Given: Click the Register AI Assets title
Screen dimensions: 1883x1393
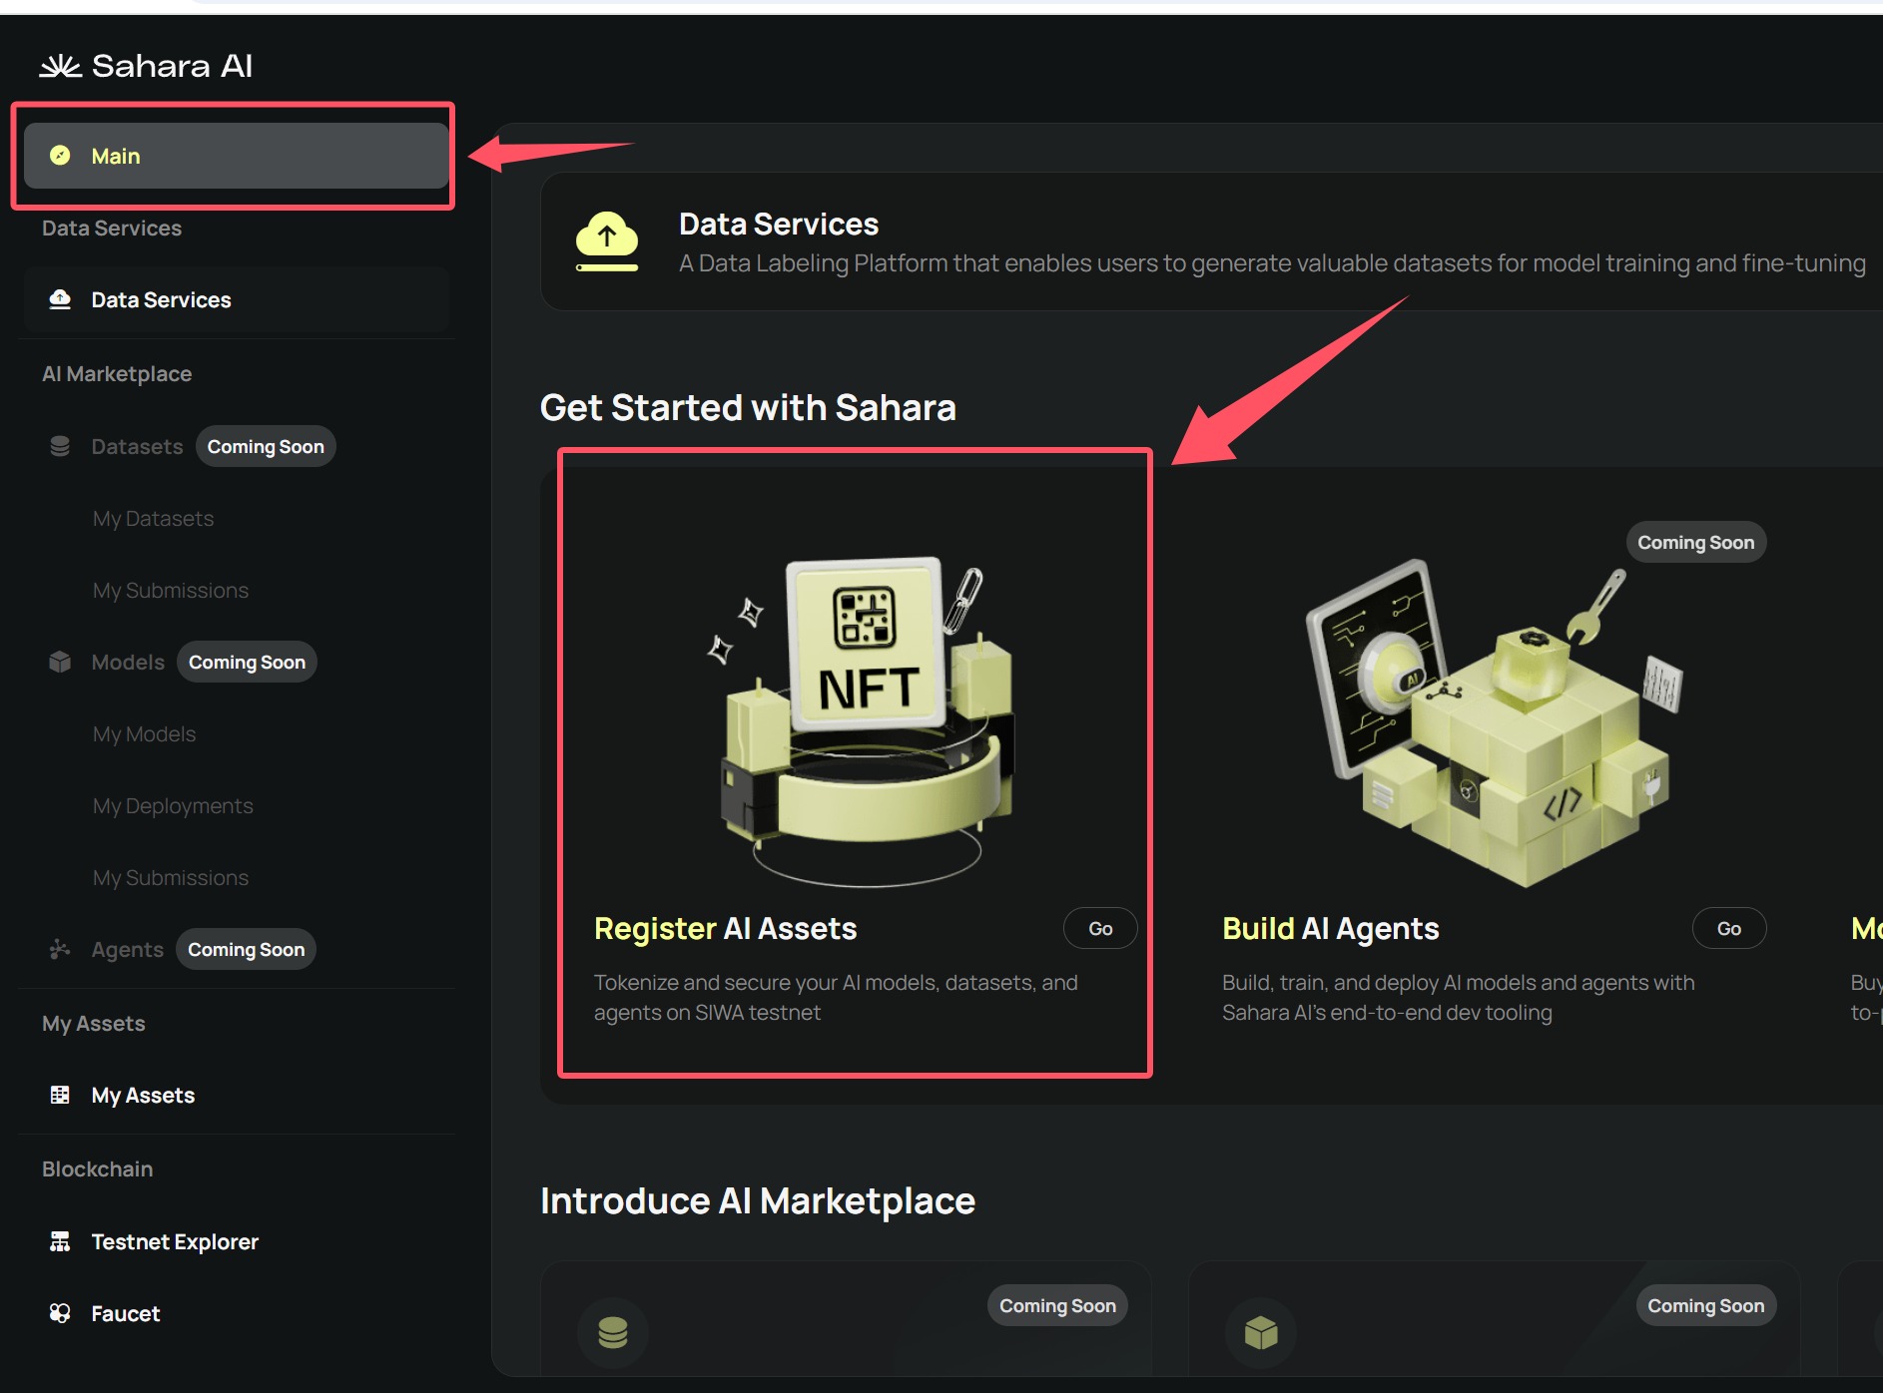Looking at the screenshot, I should tap(725, 928).
